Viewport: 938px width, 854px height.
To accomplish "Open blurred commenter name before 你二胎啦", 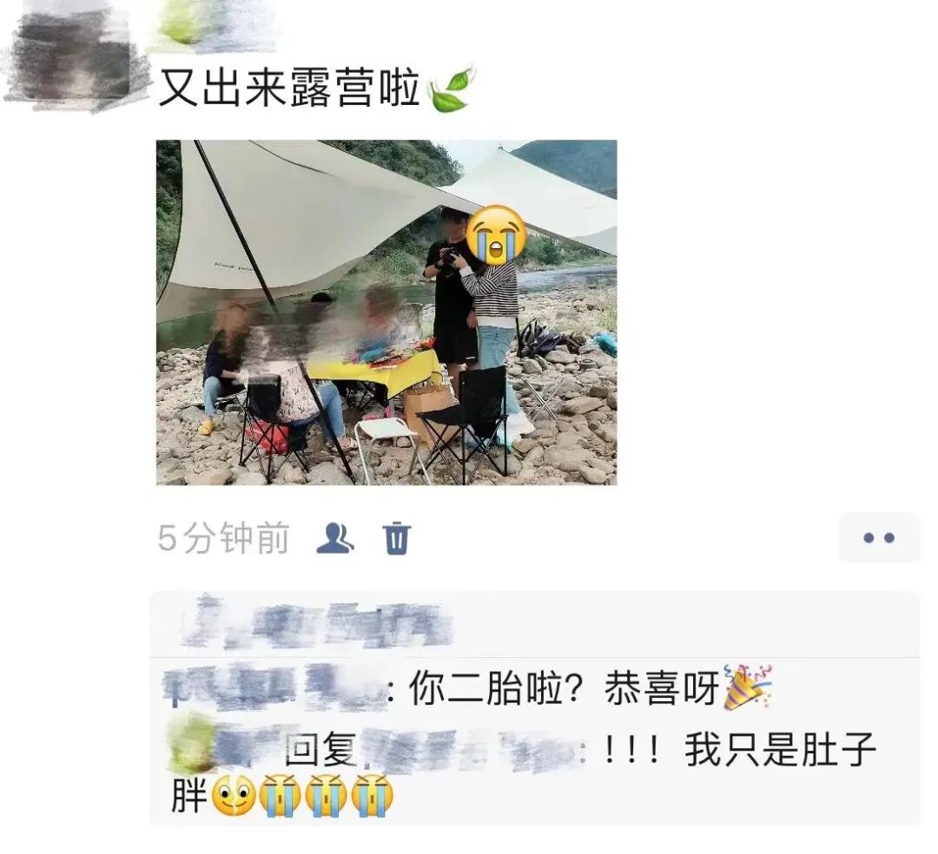I will (275, 687).
